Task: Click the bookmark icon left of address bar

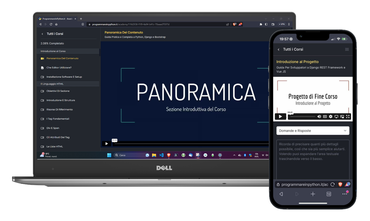Action: point(83,24)
